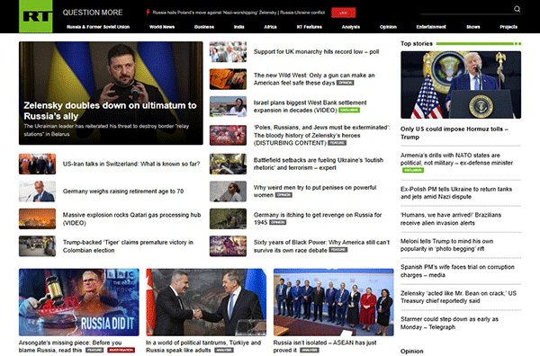Open Only US could impose Hormuz tolls story
This screenshot has height=356, width=540.
coord(454,133)
